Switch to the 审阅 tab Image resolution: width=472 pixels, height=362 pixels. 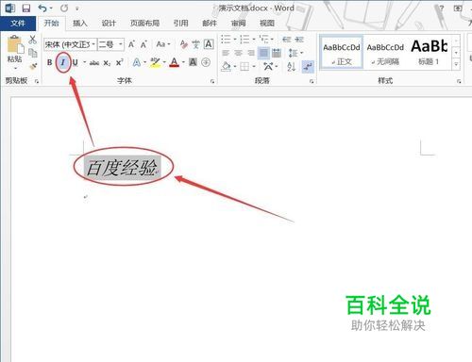point(238,24)
